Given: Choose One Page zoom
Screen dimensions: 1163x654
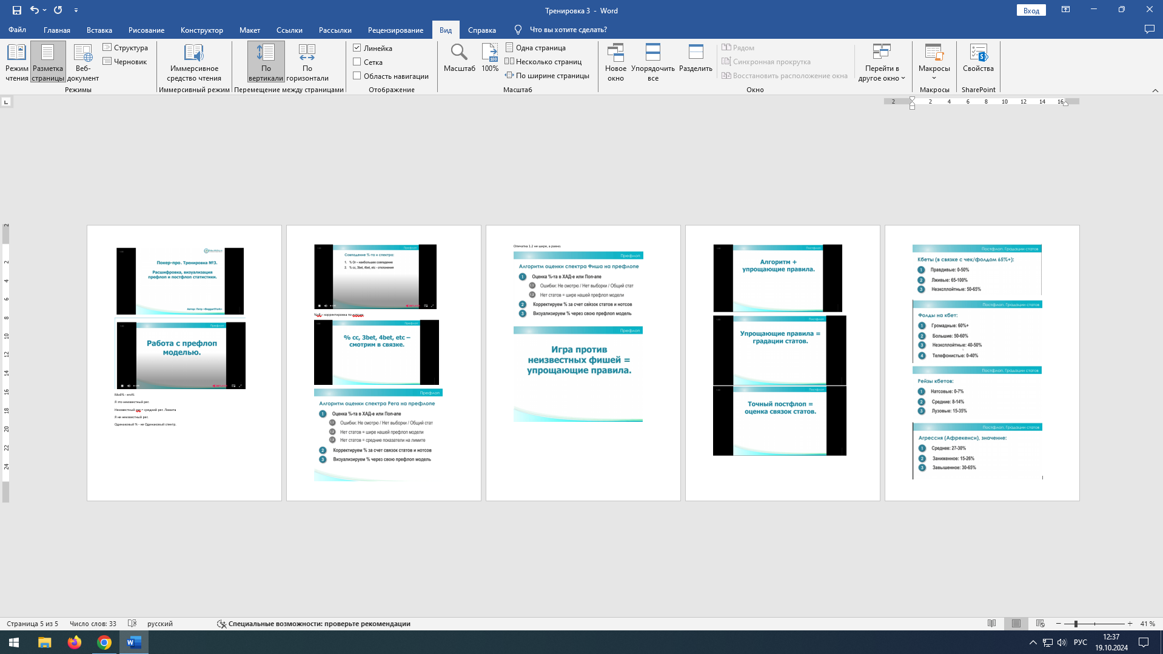Looking at the screenshot, I should (x=535, y=48).
